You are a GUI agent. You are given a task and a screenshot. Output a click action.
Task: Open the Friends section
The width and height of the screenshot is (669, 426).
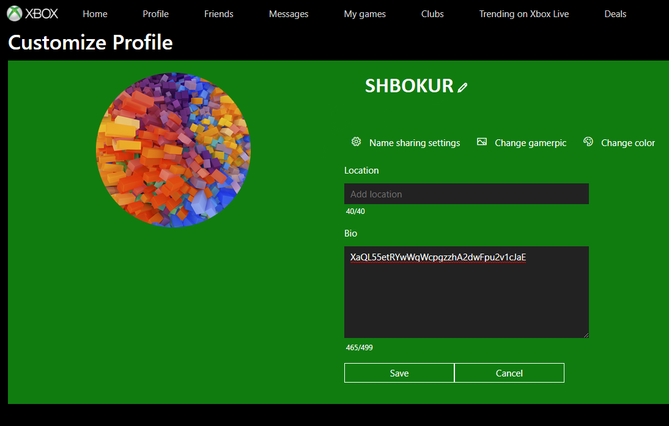pyautogui.click(x=219, y=14)
